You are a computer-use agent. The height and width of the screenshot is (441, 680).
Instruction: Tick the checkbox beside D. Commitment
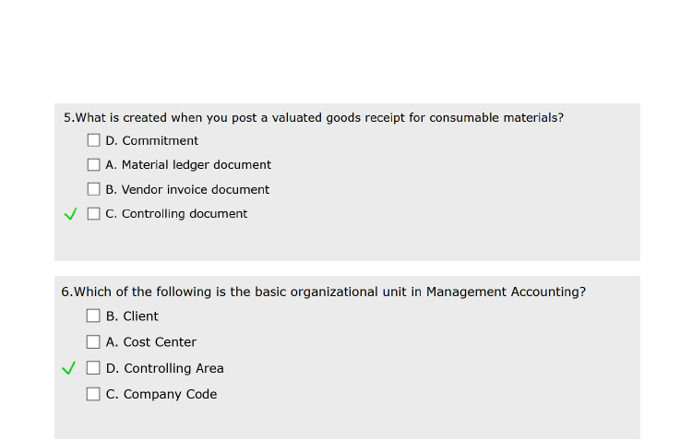94,141
